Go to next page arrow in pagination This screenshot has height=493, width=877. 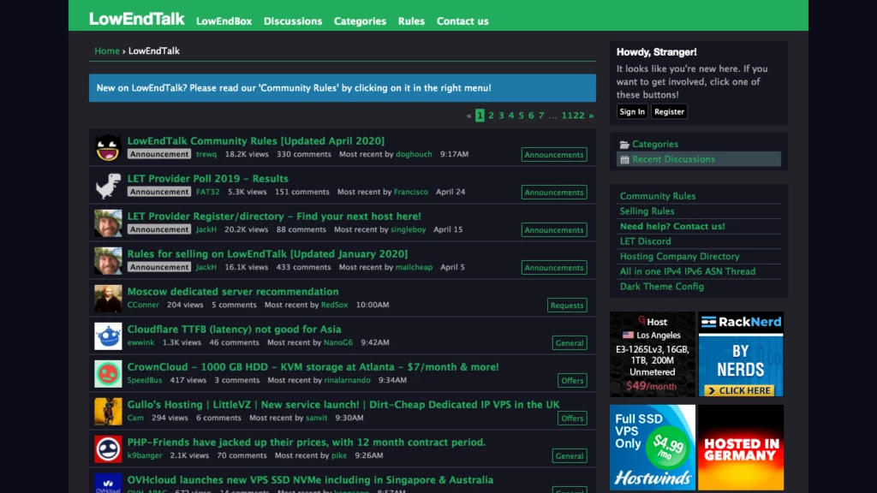coord(591,116)
